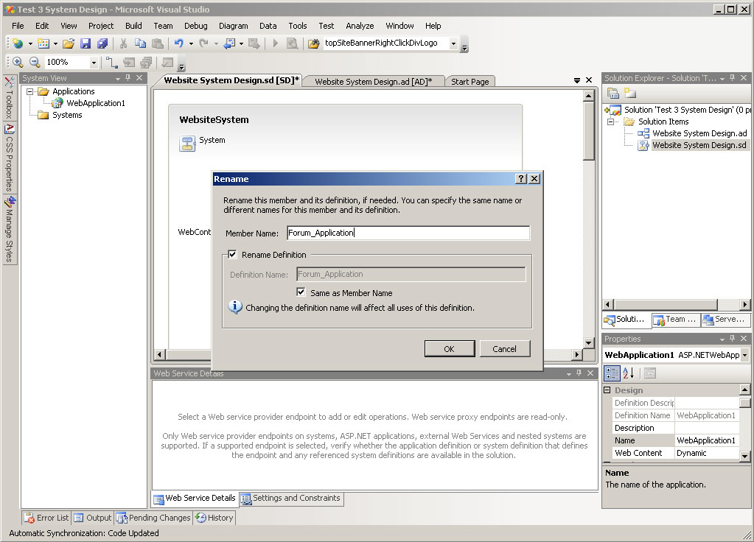Pin the Solution Explorer panel
754x542 pixels.
tap(733, 78)
